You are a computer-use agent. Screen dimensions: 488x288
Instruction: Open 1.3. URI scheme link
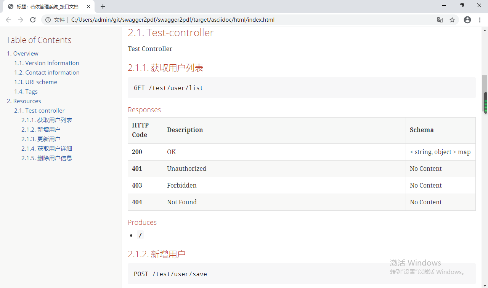(x=35, y=82)
